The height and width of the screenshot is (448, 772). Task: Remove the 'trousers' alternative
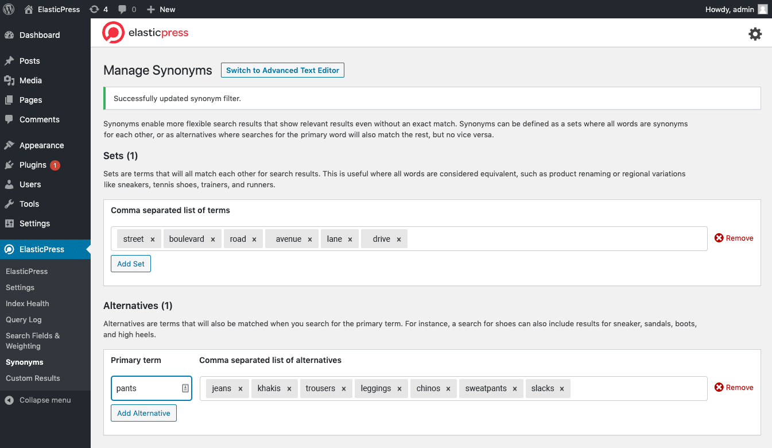click(x=344, y=389)
